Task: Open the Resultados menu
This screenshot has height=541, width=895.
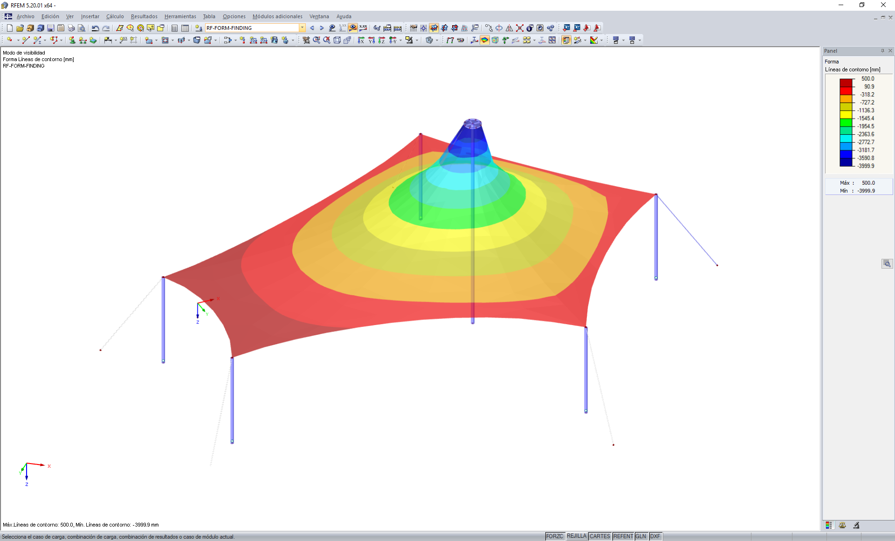Action: 144,16
